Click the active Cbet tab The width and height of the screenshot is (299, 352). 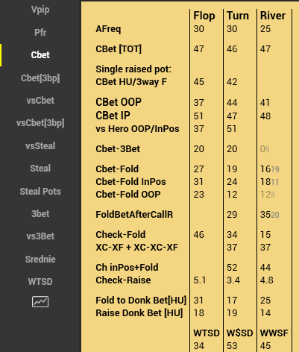tap(40, 55)
